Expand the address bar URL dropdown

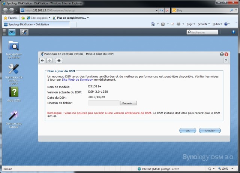(x=157, y=10)
